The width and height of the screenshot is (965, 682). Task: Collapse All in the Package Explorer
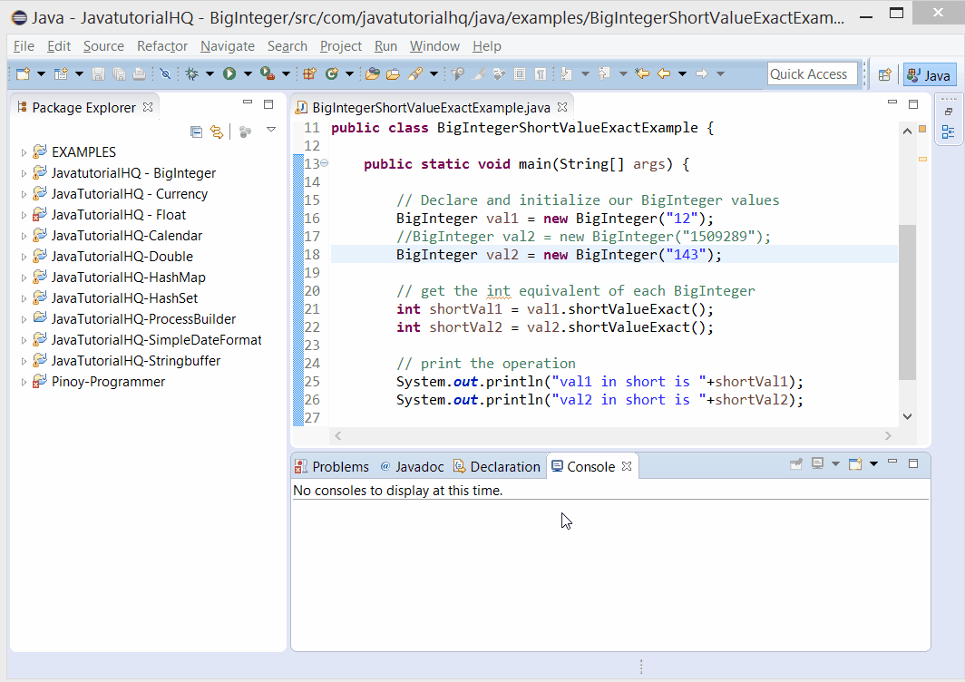197,132
